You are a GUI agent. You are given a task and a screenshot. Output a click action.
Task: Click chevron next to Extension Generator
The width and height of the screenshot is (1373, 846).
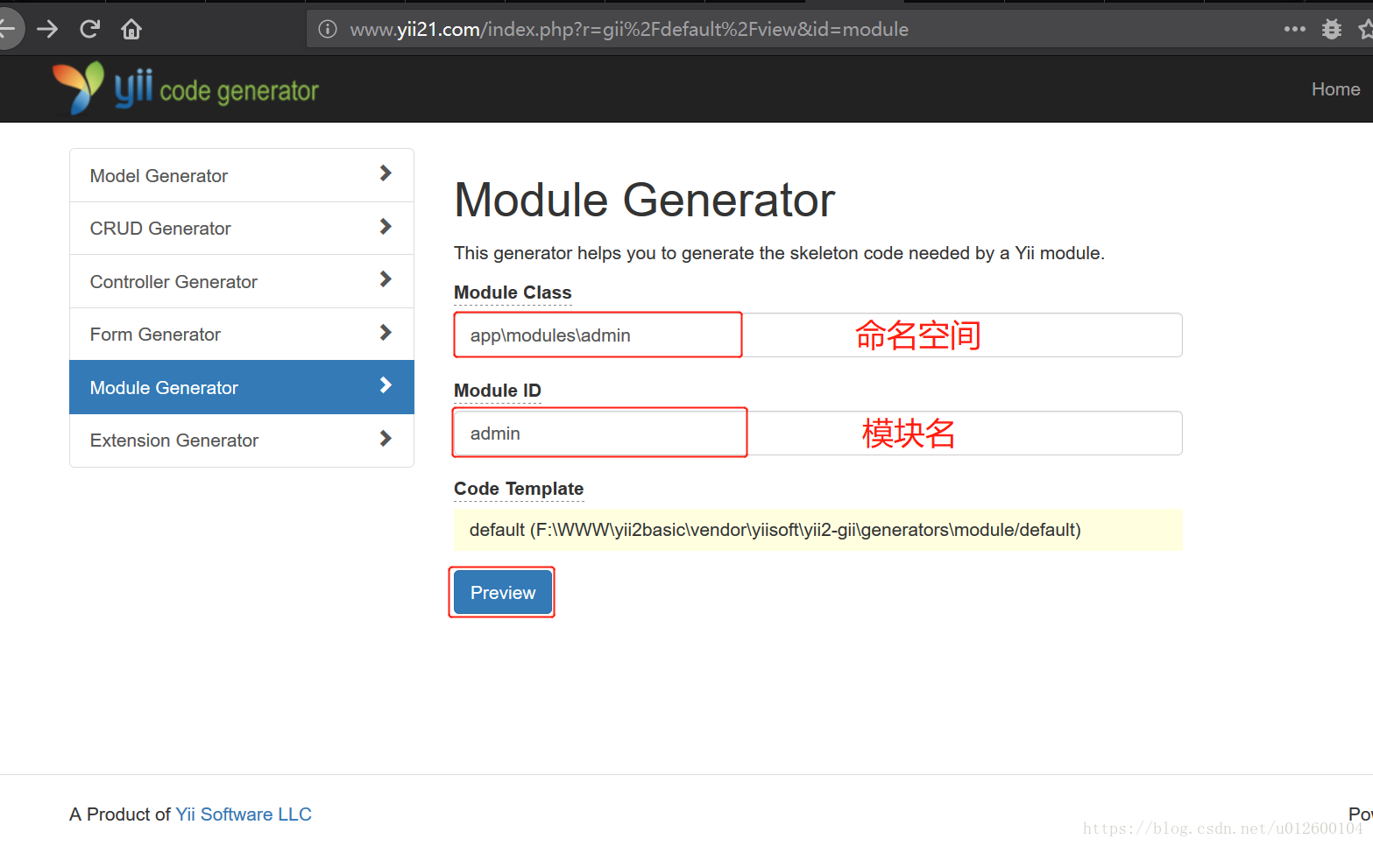pyautogui.click(x=386, y=439)
